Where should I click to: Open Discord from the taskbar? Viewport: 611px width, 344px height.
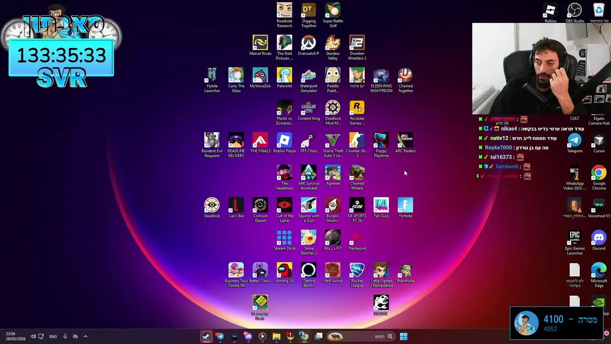tap(248, 336)
